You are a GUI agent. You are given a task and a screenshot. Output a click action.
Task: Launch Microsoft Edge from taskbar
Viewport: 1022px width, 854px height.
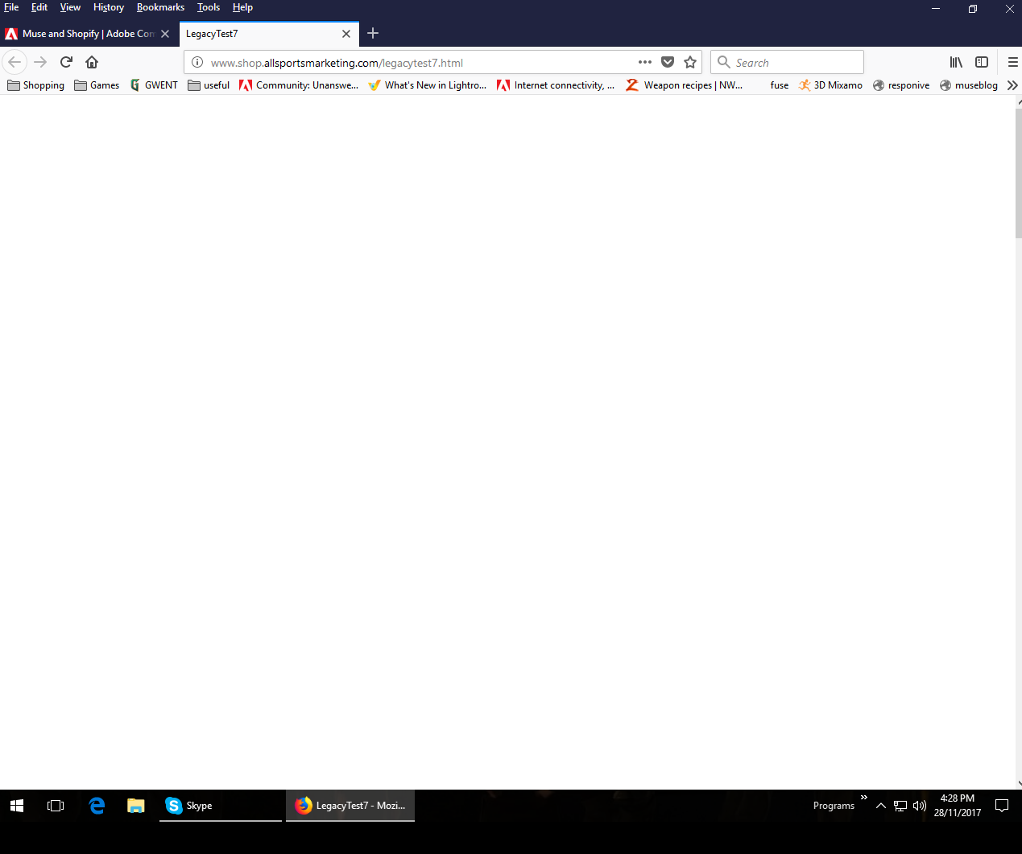[x=97, y=806]
